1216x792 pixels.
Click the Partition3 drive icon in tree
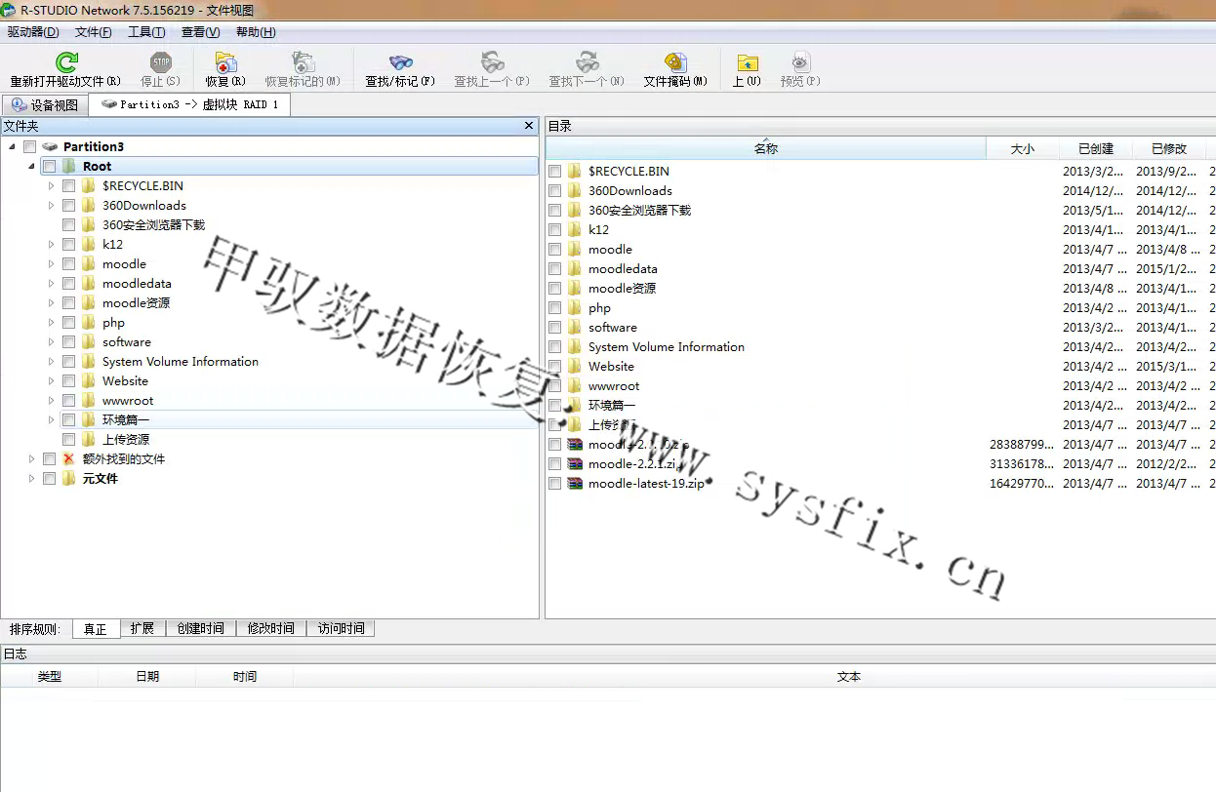point(50,146)
